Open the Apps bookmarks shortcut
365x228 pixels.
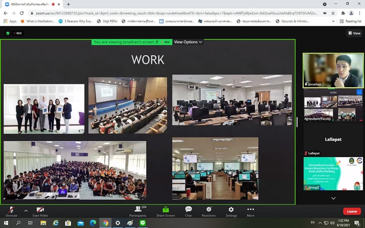(10, 21)
